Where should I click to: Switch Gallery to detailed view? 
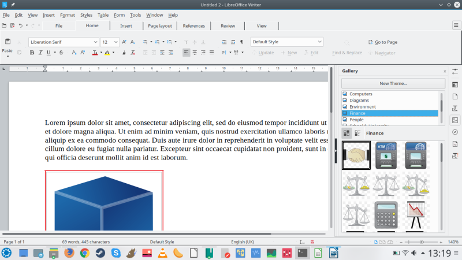pyautogui.click(x=357, y=133)
